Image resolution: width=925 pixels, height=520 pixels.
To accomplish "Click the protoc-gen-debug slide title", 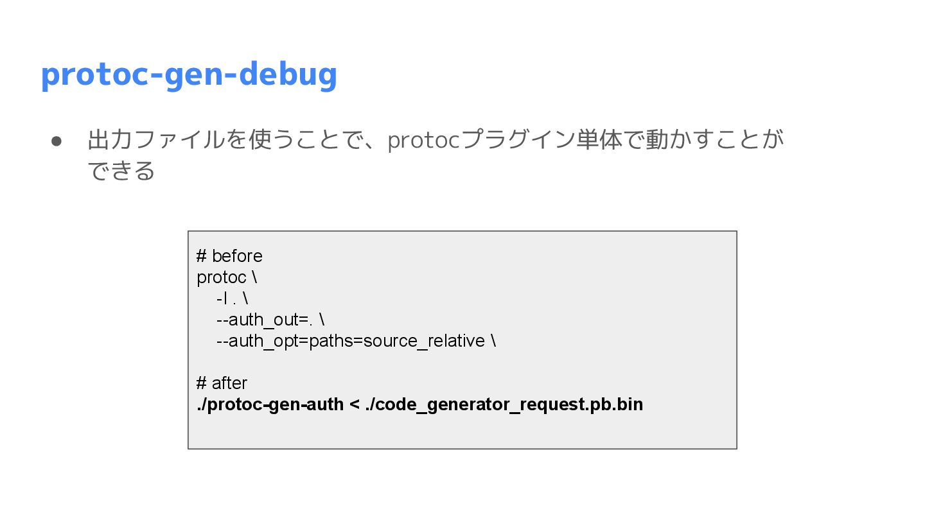I will pos(188,74).
